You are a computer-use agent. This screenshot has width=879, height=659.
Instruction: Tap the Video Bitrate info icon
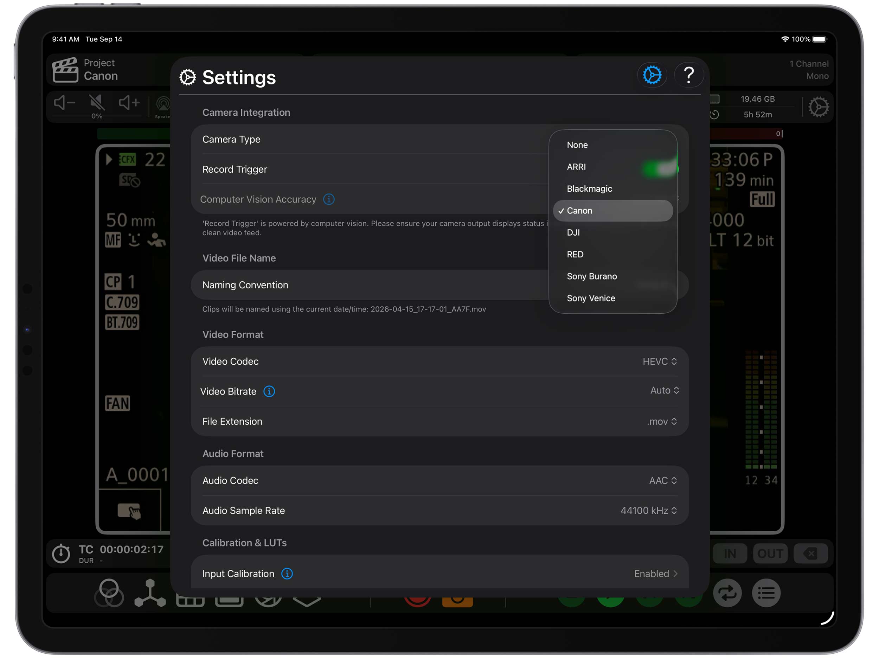[x=269, y=391]
